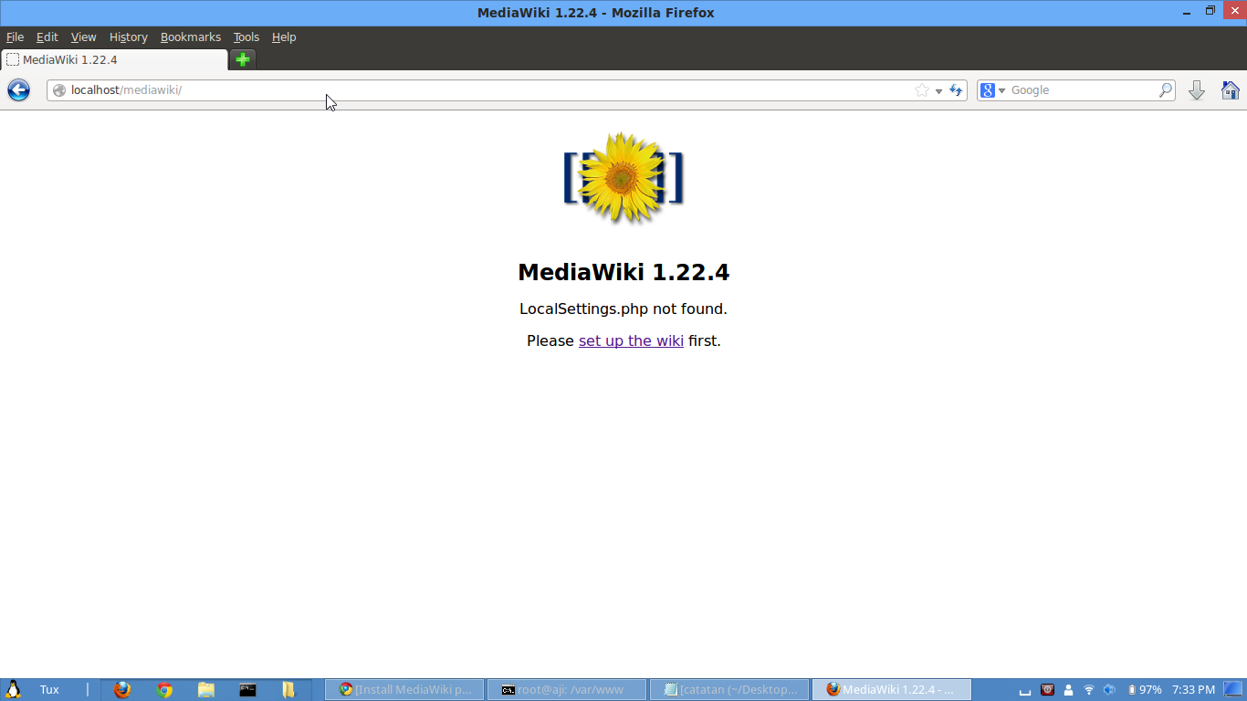Click the magnifying glass search icon
This screenshot has width=1247, height=701.
click(x=1166, y=90)
